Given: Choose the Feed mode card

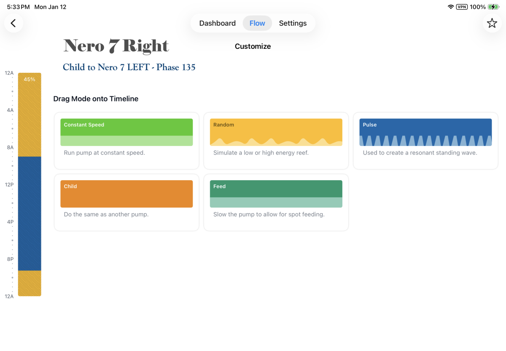Looking at the screenshot, I should point(276,202).
